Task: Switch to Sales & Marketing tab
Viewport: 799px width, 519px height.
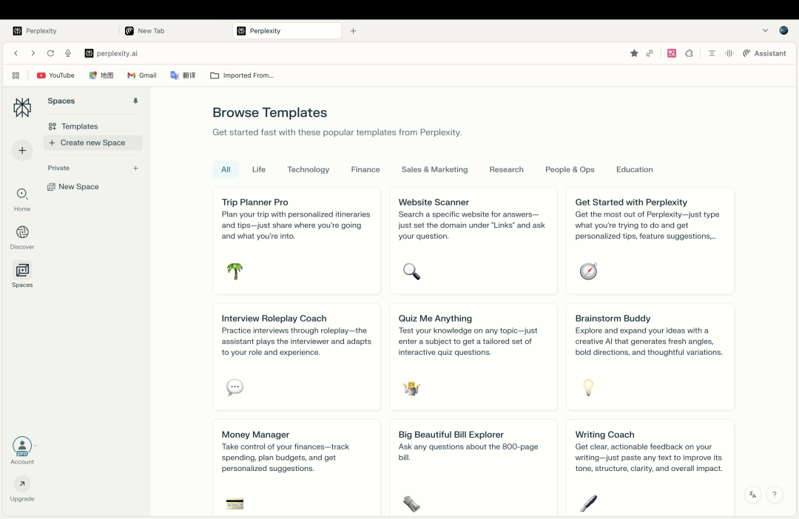Action: click(x=434, y=169)
